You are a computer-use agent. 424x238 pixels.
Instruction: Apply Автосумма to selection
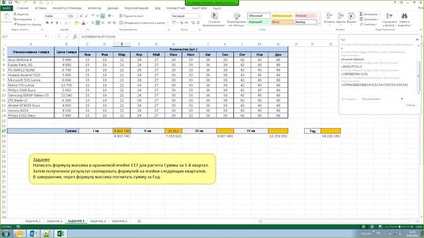click(368, 14)
